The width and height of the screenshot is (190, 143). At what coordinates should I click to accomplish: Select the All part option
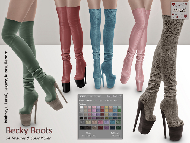point(95,101)
